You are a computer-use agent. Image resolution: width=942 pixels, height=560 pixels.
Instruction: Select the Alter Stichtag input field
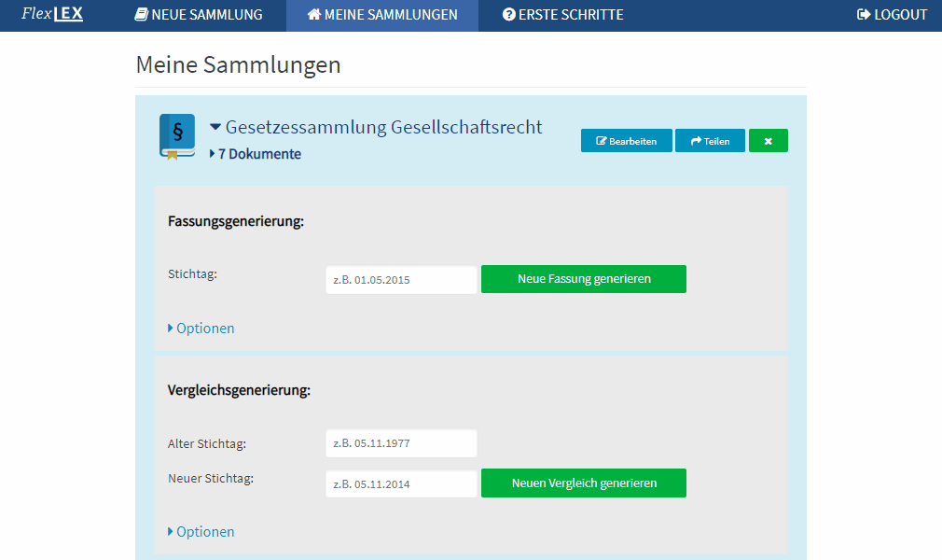[x=400, y=442]
